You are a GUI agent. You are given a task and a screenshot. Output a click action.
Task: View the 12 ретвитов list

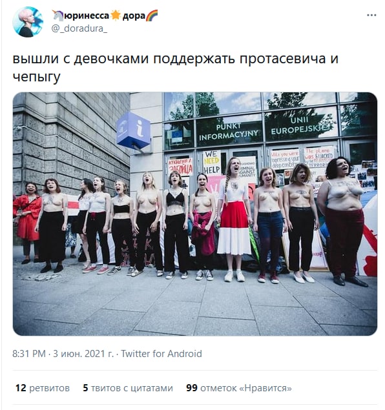click(x=43, y=388)
